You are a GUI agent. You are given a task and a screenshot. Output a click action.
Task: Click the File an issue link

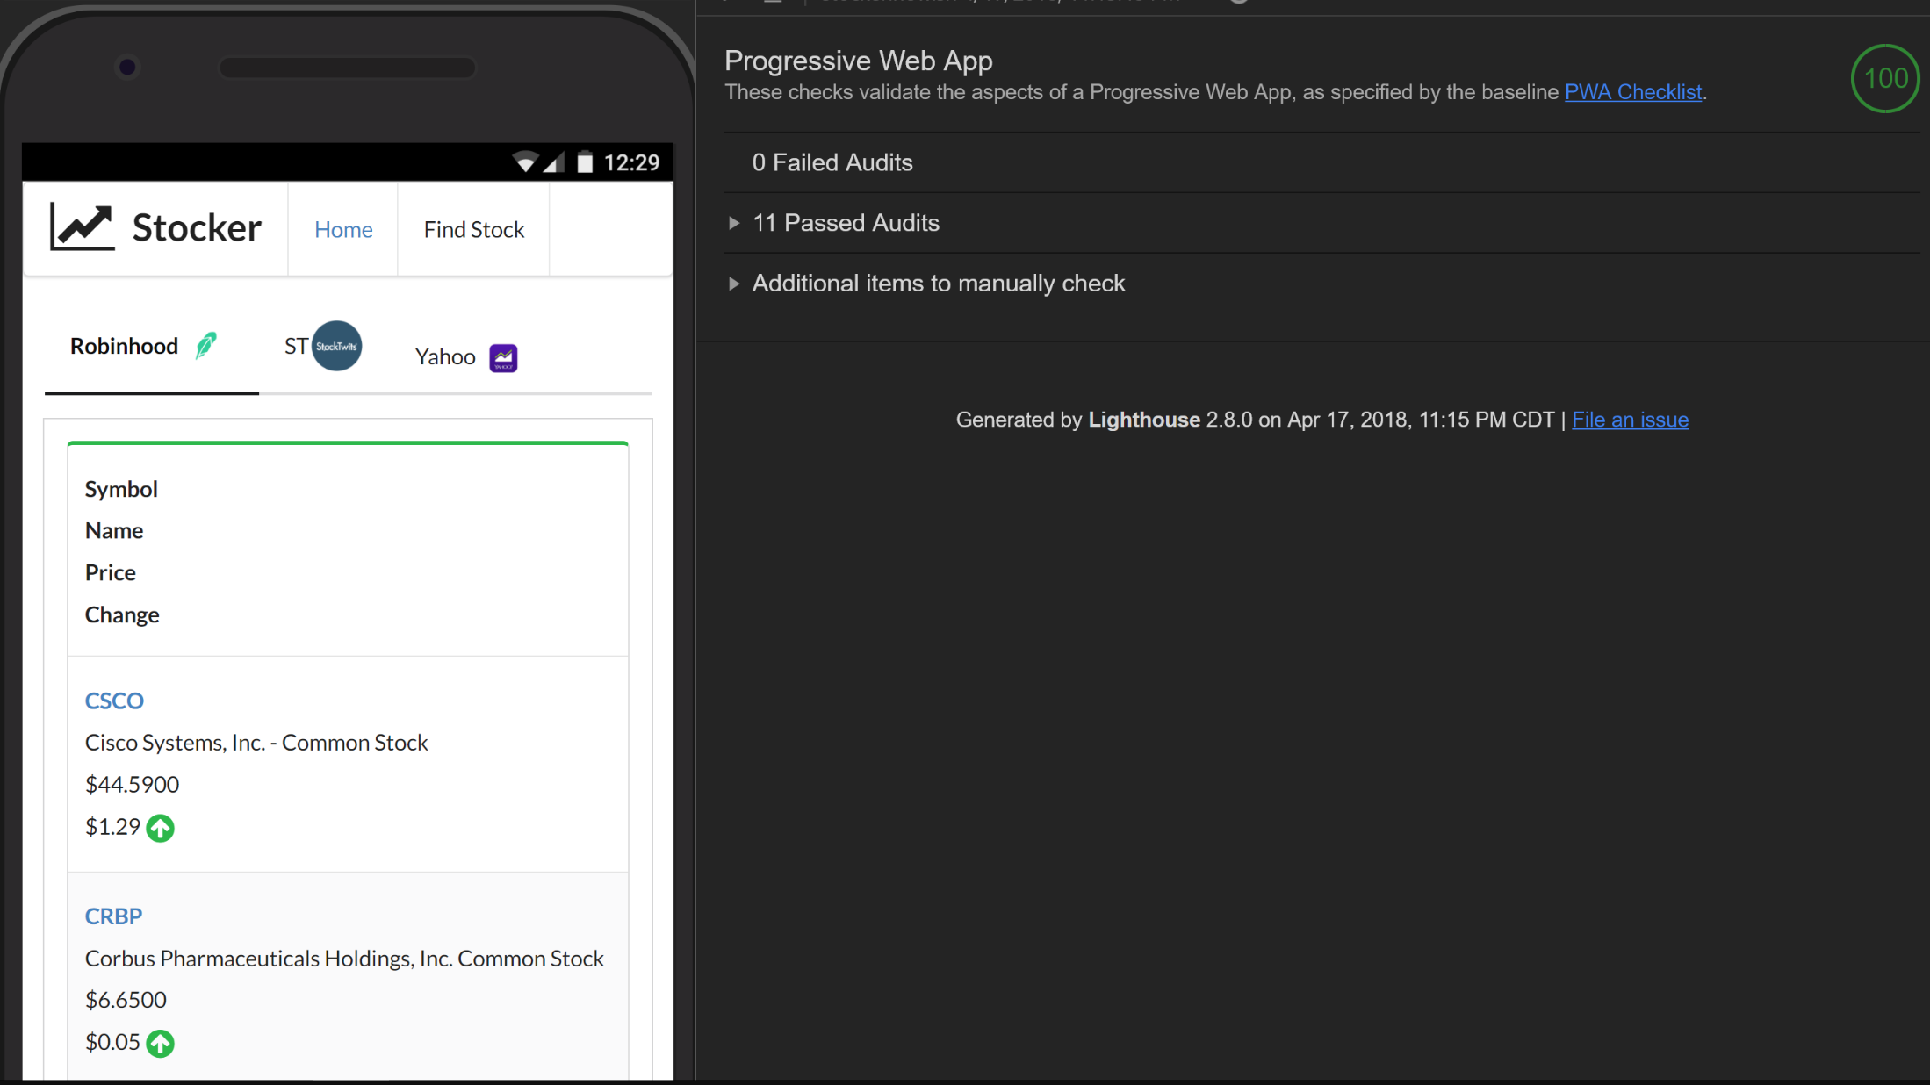(x=1630, y=420)
